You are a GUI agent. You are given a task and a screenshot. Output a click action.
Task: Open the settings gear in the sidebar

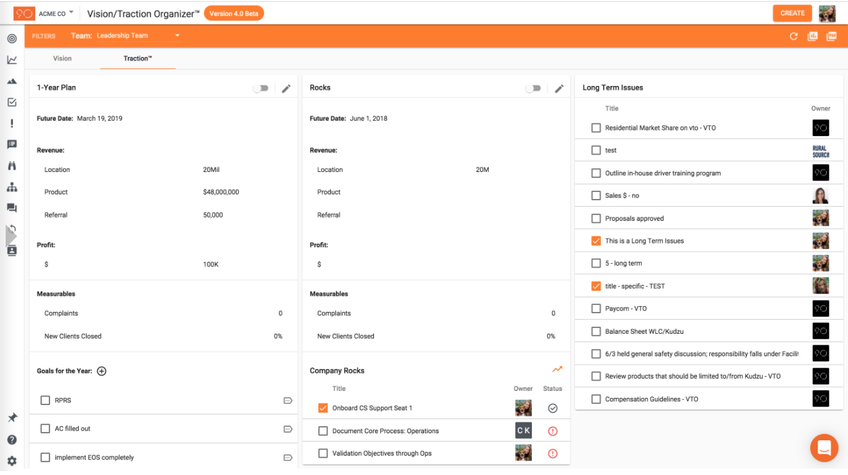[x=12, y=461]
